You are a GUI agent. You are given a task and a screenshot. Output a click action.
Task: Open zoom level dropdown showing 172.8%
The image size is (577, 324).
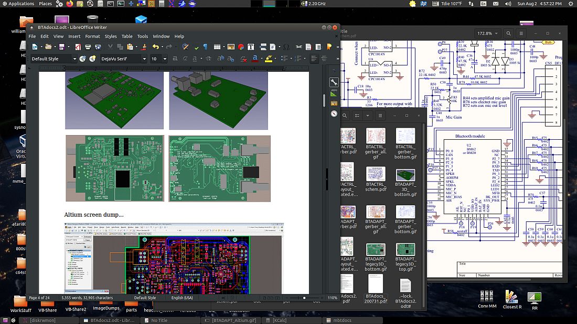click(487, 33)
